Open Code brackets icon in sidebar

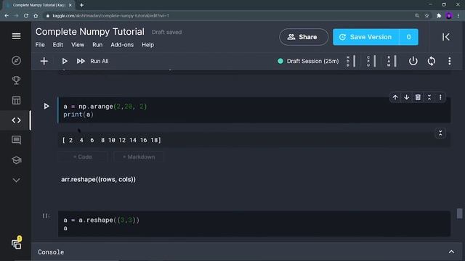pyautogui.click(x=16, y=120)
